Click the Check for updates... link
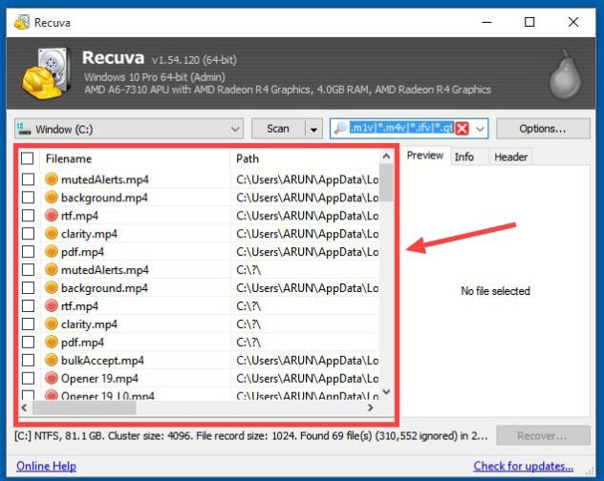The width and height of the screenshot is (604, 481). 523,466
